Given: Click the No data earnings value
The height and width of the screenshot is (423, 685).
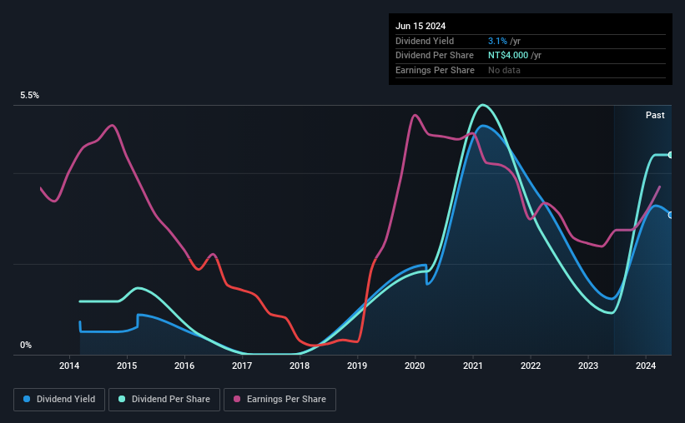Looking at the screenshot, I should click(x=504, y=70).
